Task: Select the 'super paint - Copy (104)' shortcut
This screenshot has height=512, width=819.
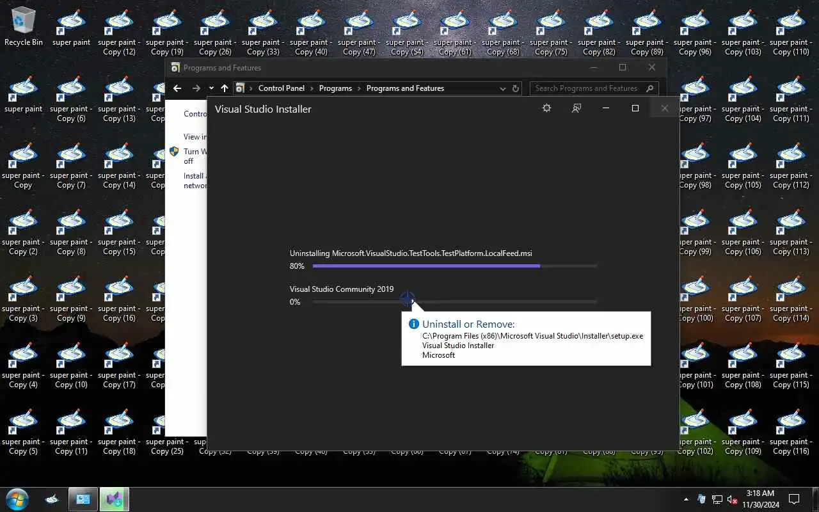Action: tap(743, 98)
